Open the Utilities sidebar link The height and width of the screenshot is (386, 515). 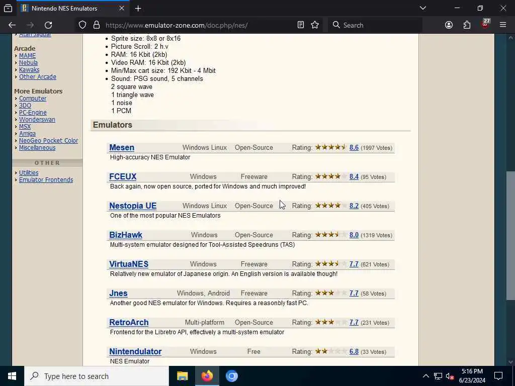[x=29, y=173]
